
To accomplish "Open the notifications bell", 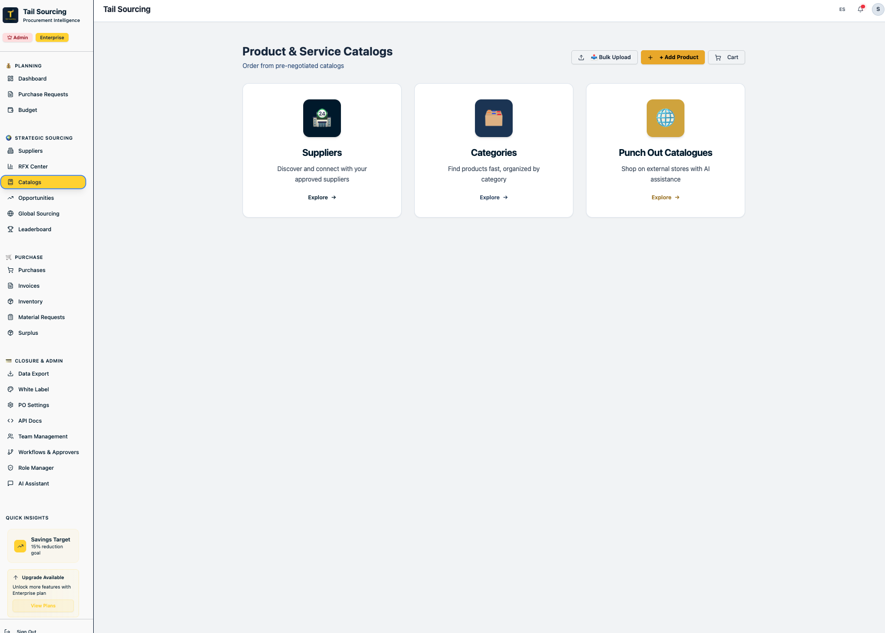I will pos(860,9).
